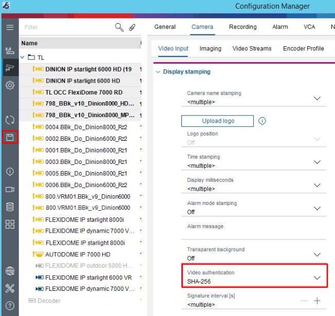Open the Help question mark icon
The width and height of the screenshot is (335, 316).
pyautogui.click(x=10, y=306)
